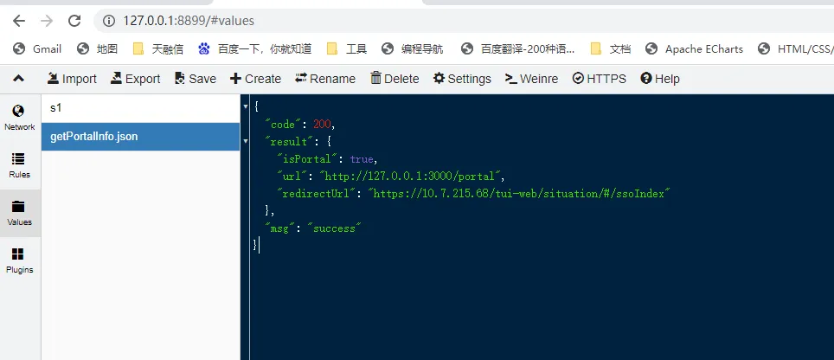Click the browser reload button

pyautogui.click(x=74, y=20)
